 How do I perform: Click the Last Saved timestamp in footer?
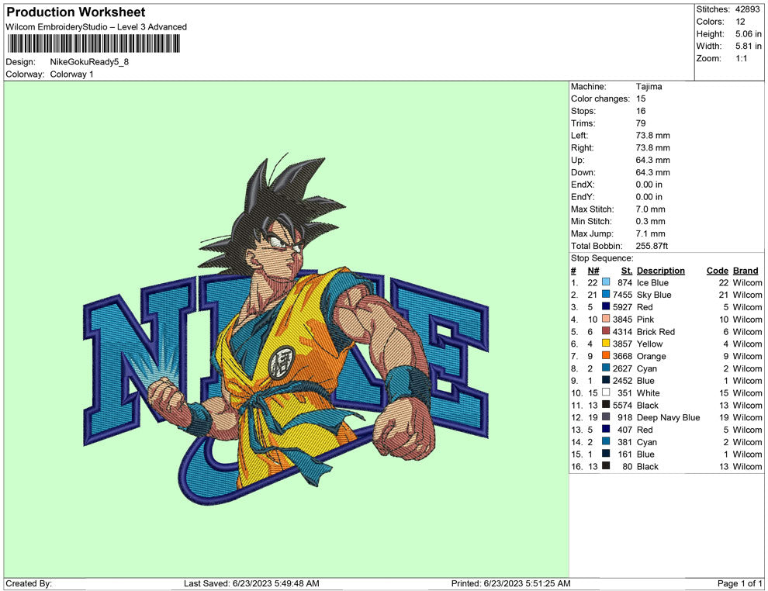251,583
